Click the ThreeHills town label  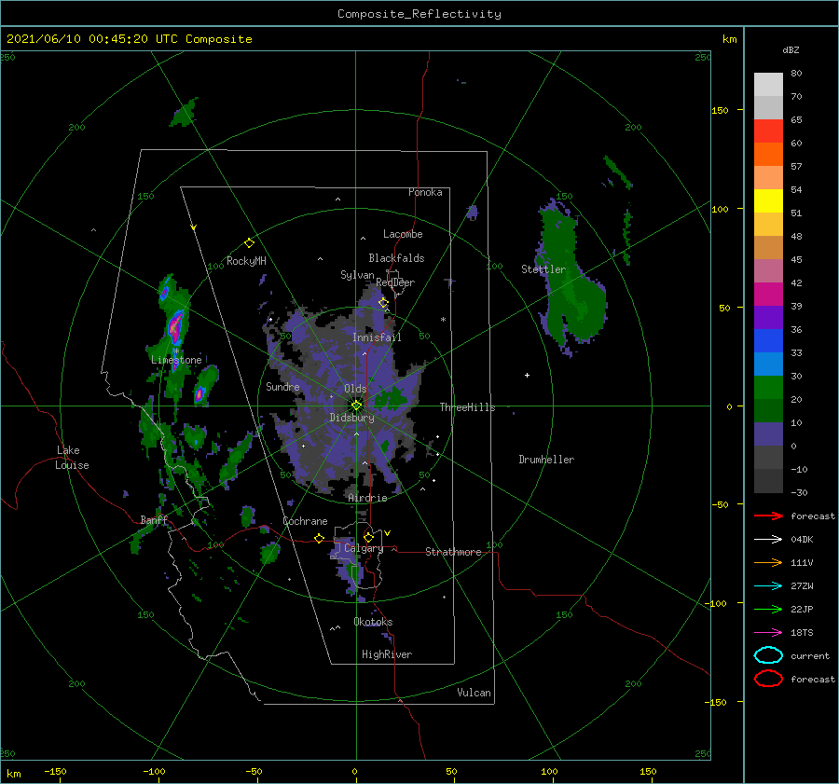point(468,407)
